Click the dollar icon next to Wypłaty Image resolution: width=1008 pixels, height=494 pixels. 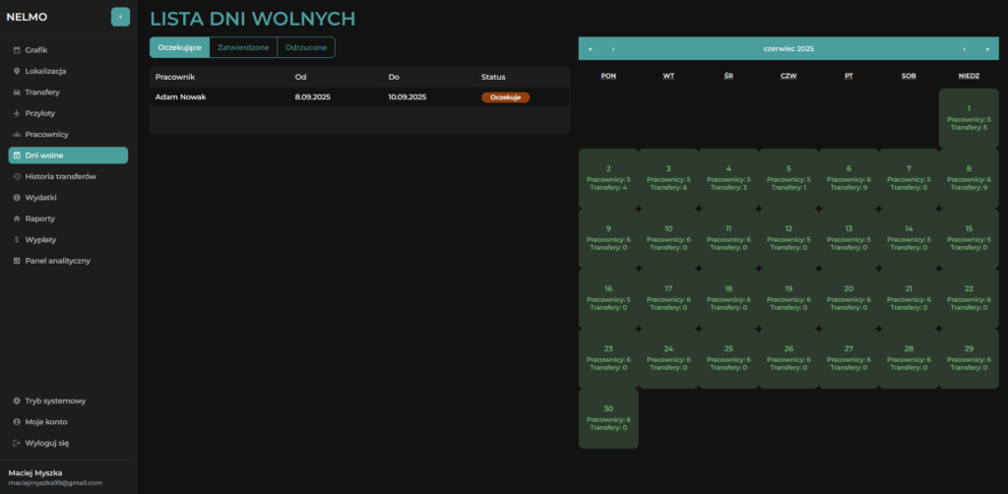pos(17,239)
